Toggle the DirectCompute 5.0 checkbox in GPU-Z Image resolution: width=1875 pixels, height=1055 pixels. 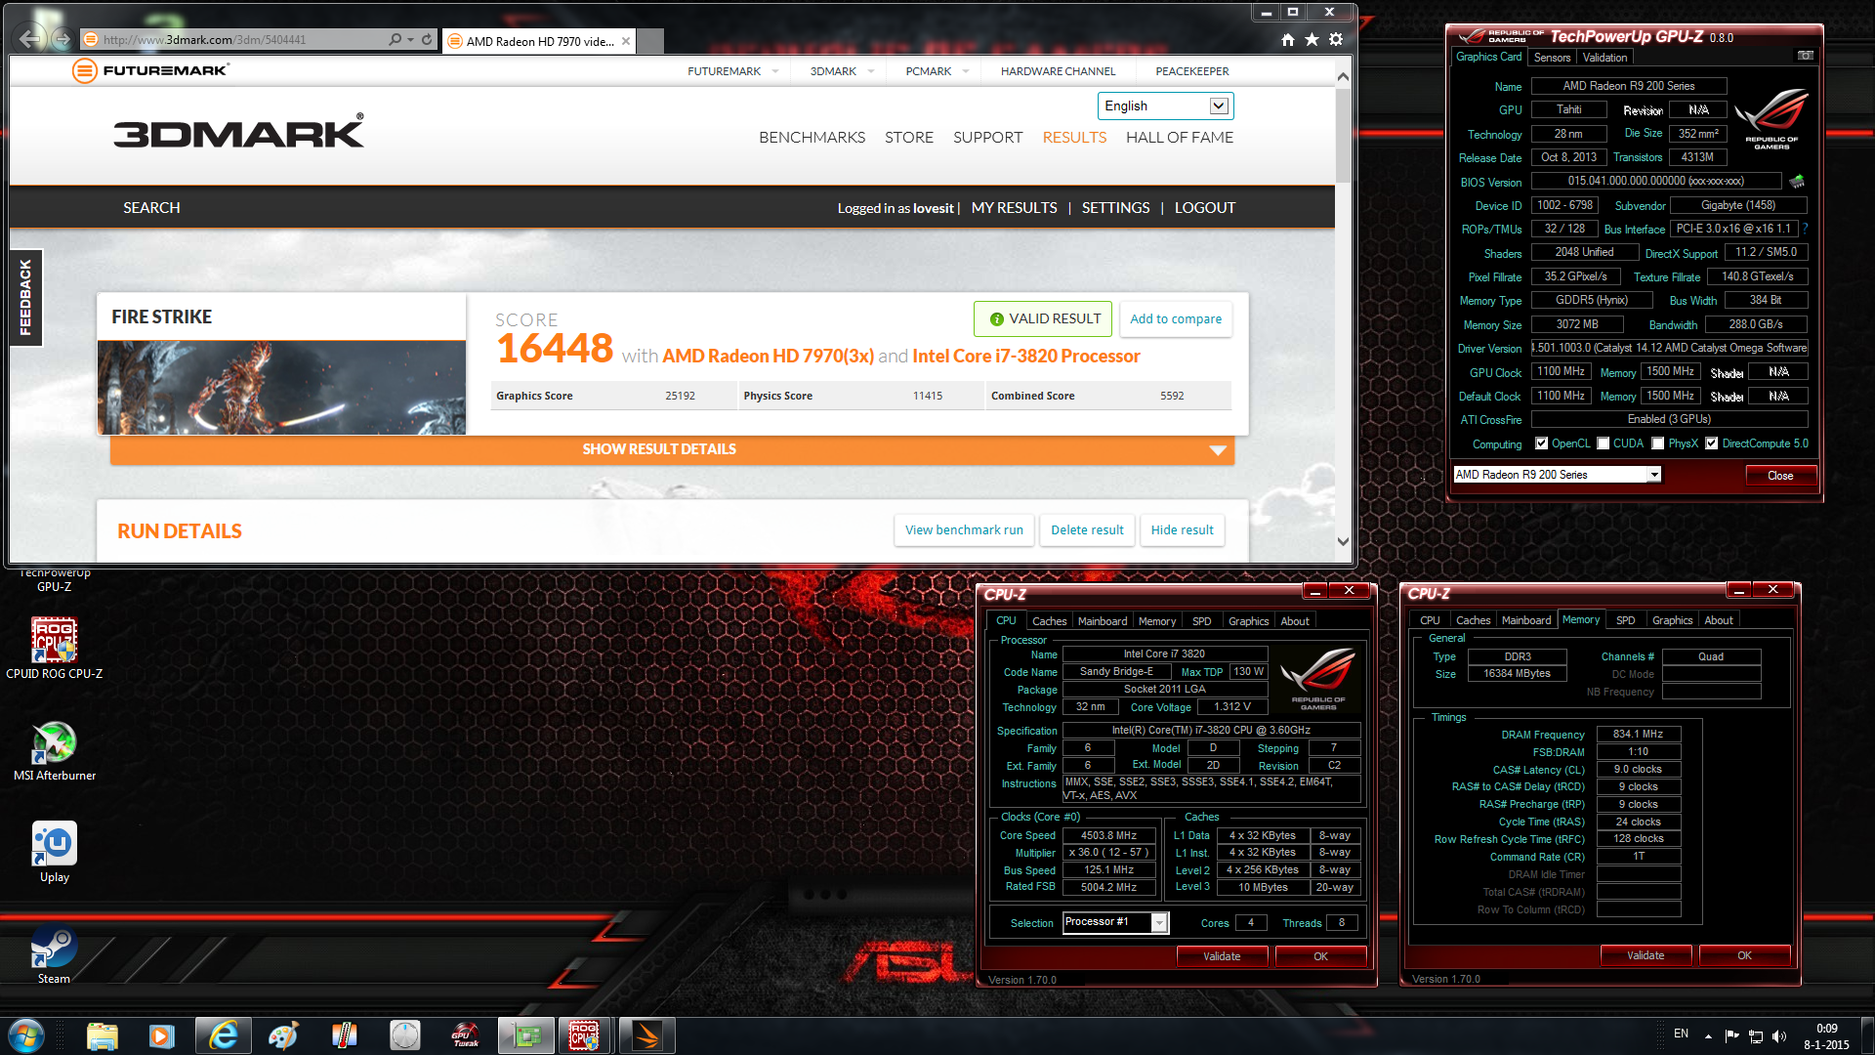1711,443
